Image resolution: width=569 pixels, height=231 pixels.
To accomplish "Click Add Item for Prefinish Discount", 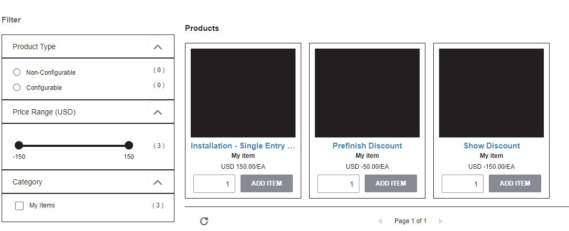I will [x=390, y=183].
